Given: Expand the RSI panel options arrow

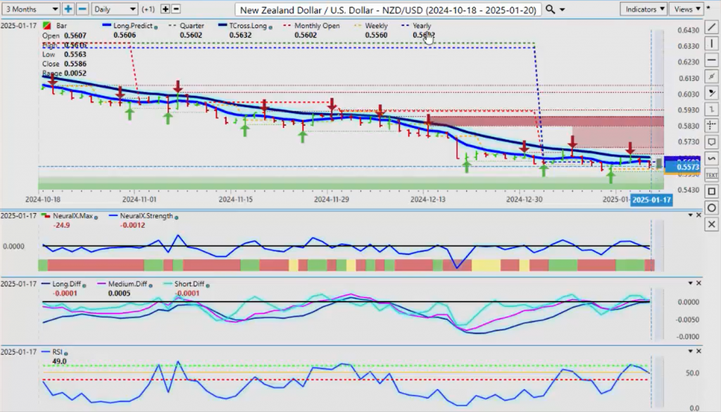Looking at the screenshot, I should 689,350.
